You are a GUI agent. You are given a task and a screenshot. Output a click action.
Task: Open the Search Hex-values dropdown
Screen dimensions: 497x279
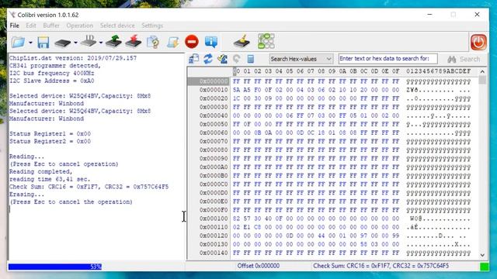301,59
